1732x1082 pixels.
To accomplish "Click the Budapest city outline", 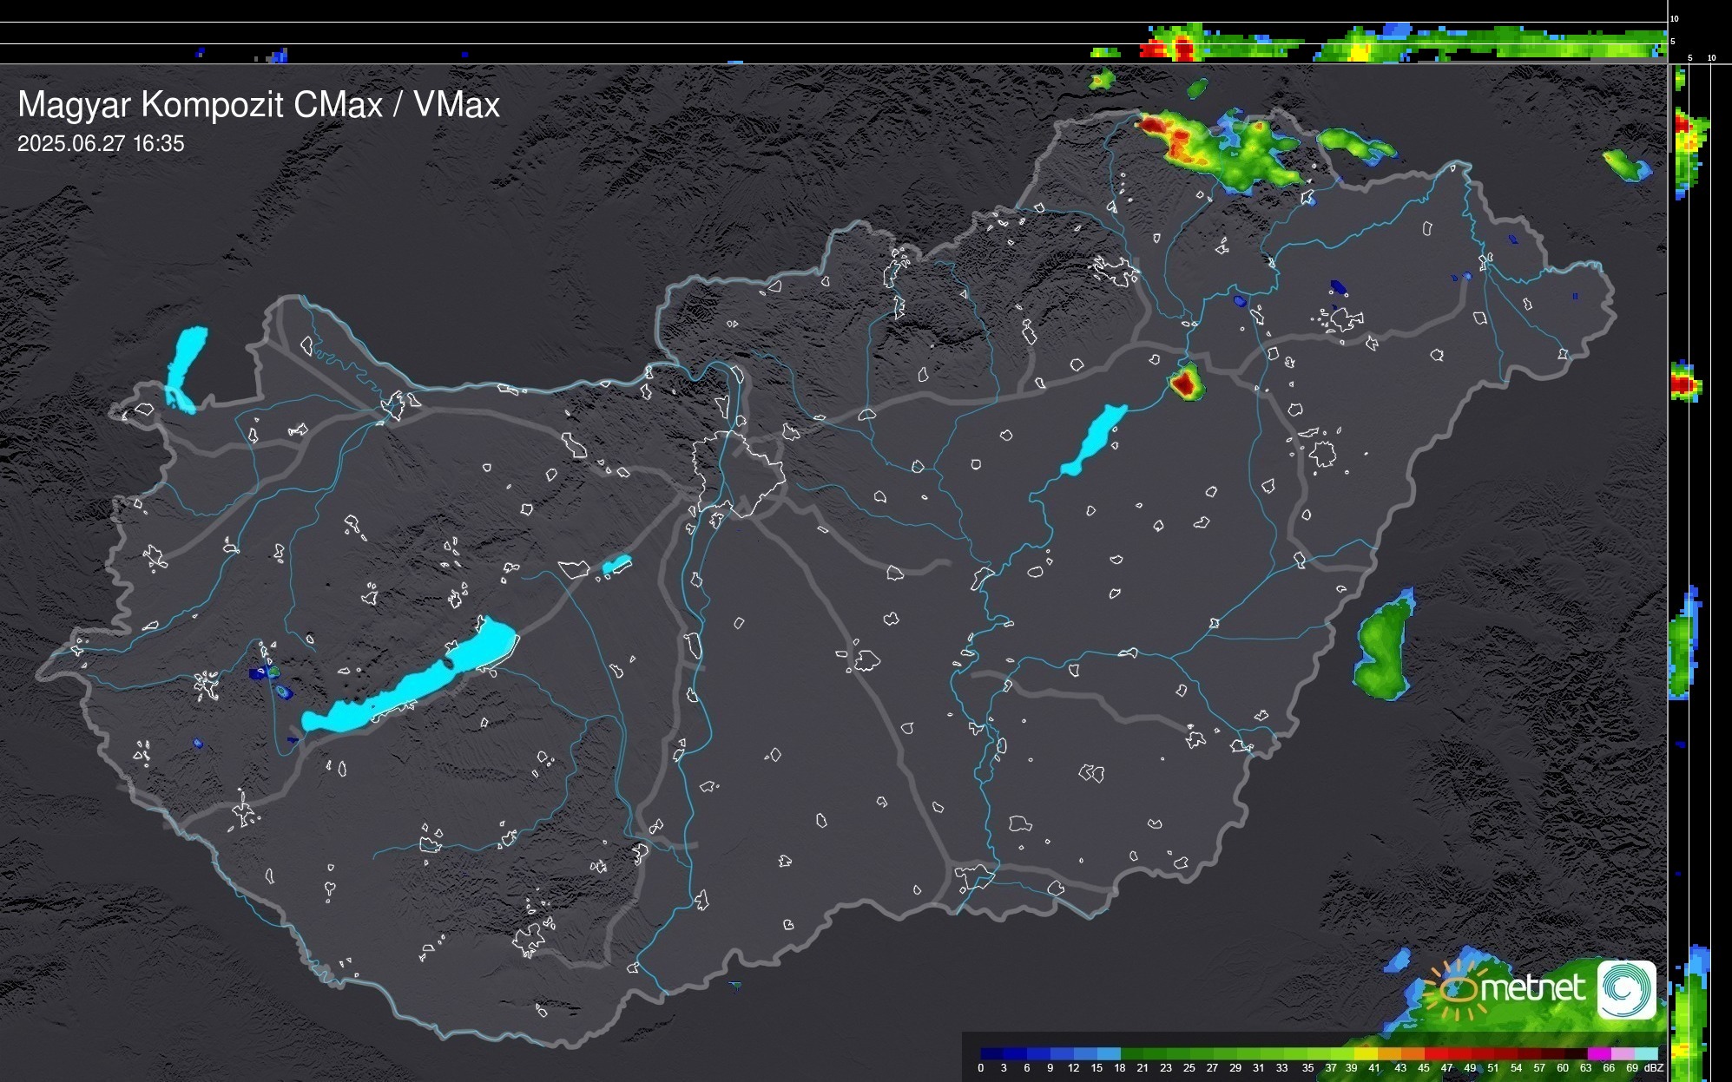I will (738, 473).
